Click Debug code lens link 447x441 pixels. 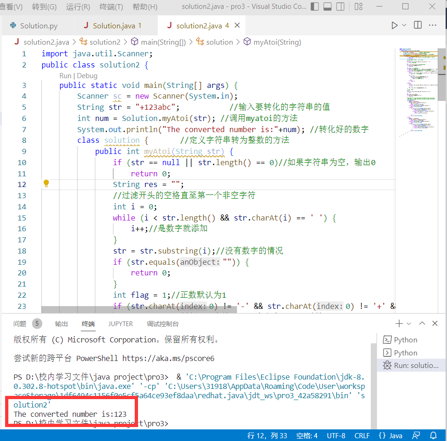point(87,76)
